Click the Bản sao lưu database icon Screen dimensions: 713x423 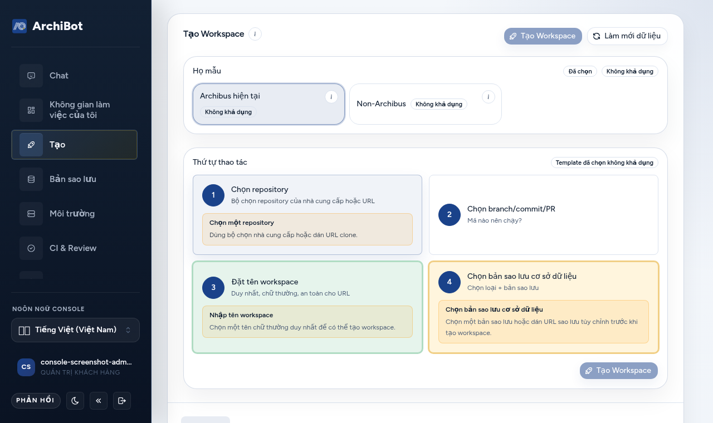pos(31,179)
